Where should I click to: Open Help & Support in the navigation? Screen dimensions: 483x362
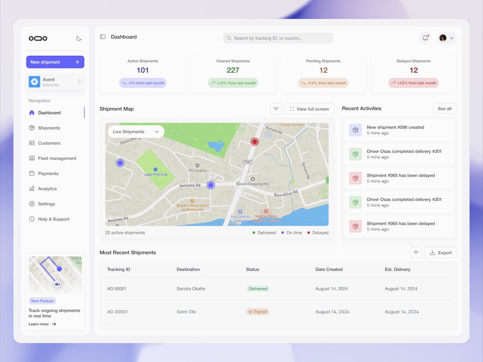pos(55,219)
